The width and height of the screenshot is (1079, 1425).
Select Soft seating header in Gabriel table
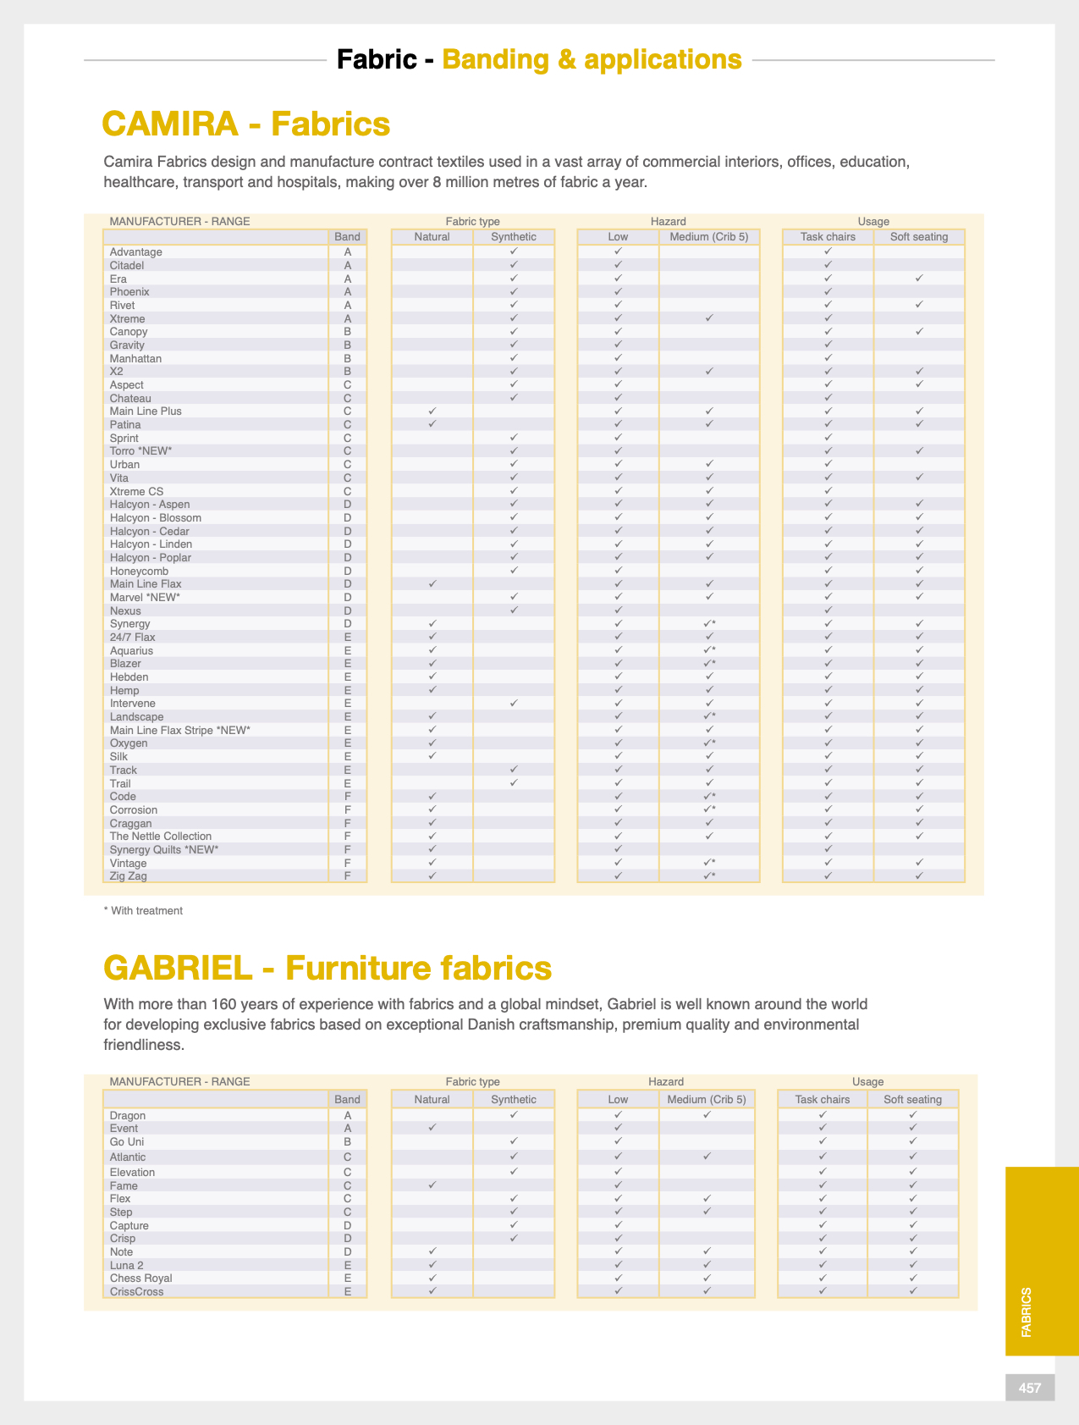point(912,1099)
